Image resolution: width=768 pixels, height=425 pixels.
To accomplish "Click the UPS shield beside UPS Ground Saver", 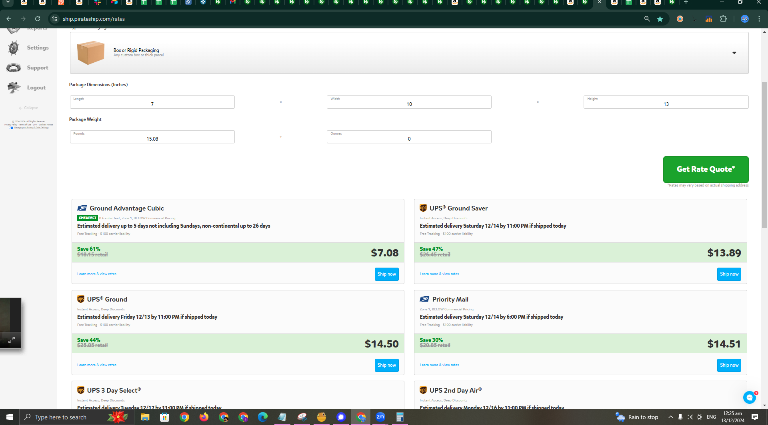I will pos(423,208).
